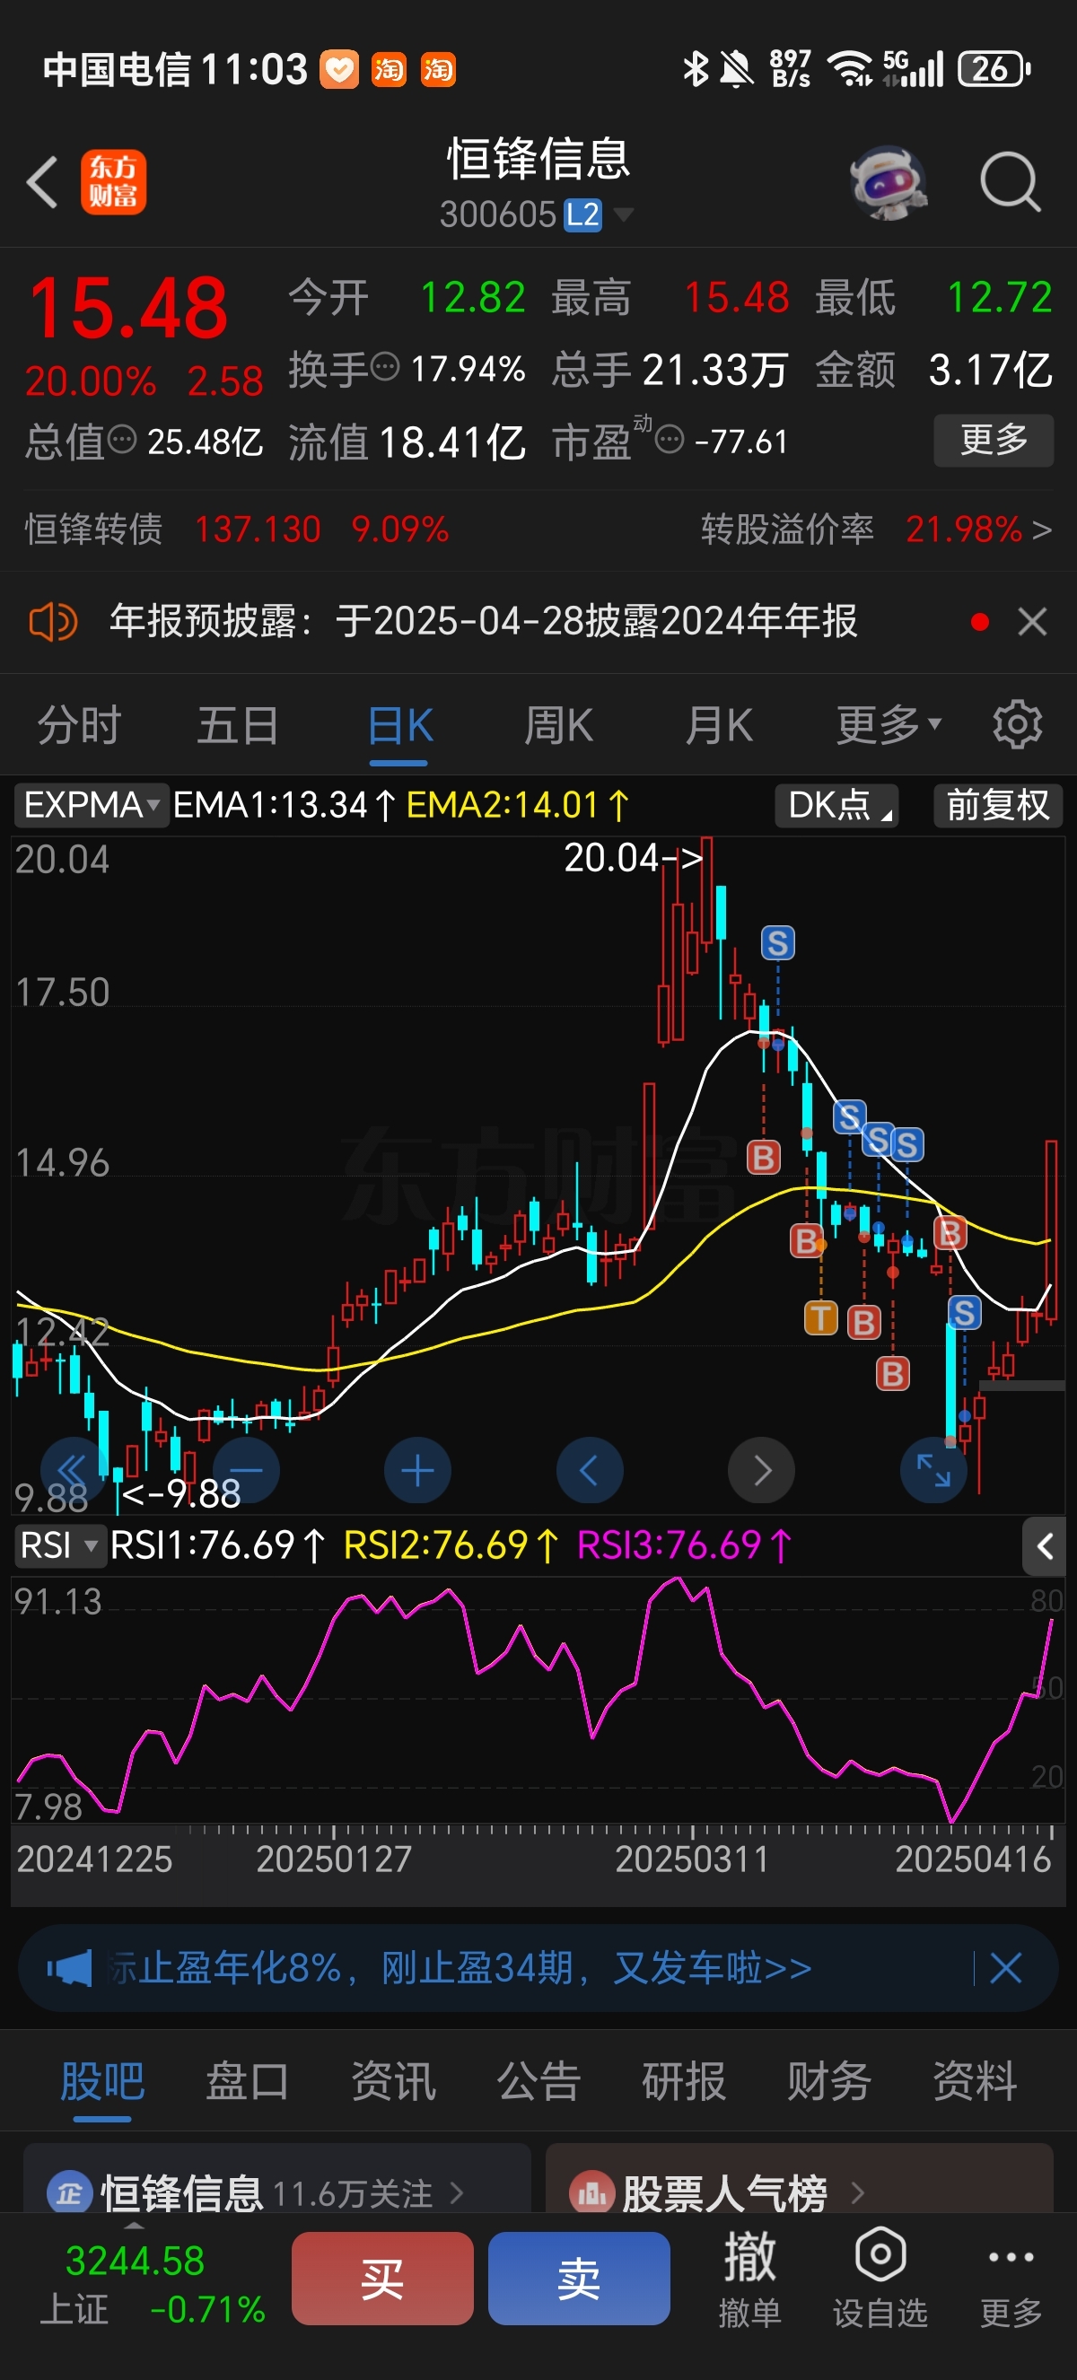
Task: Zoom out chart with minus button
Action: 246,1470
